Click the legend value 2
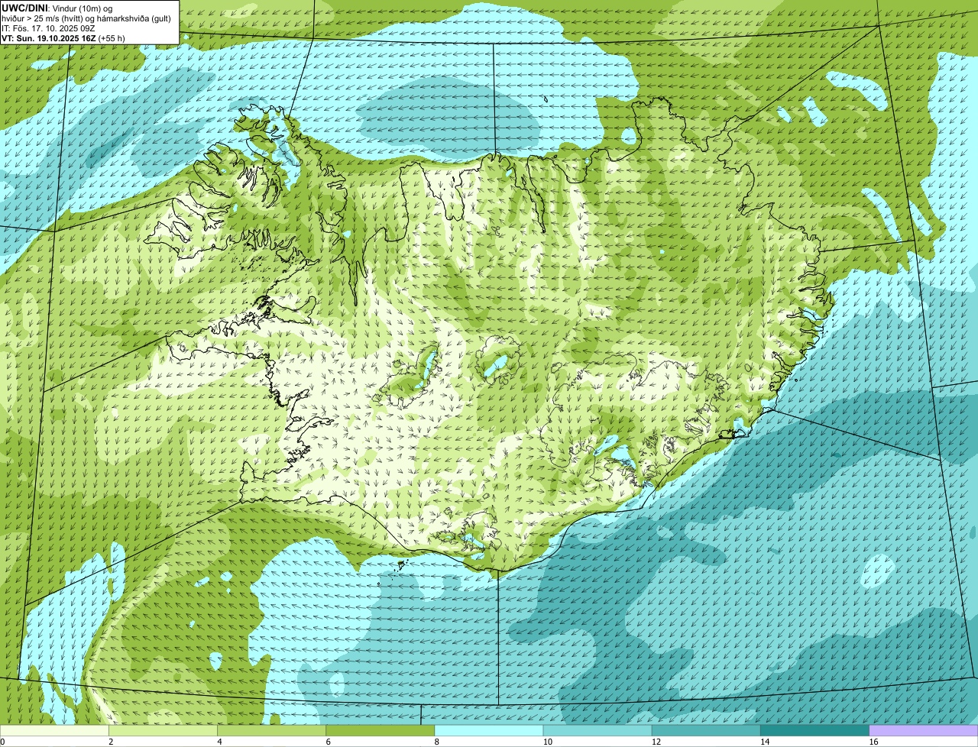This screenshot has width=978, height=747. click(111, 742)
